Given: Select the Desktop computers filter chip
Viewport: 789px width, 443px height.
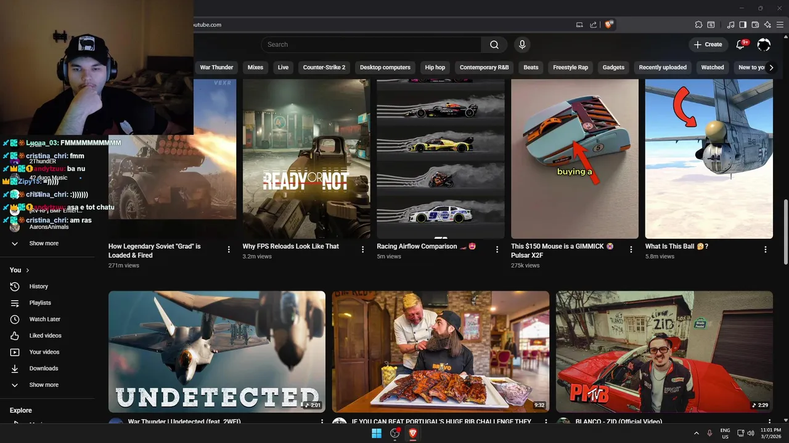Looking at the screenshot, I should tap(385, 68).
